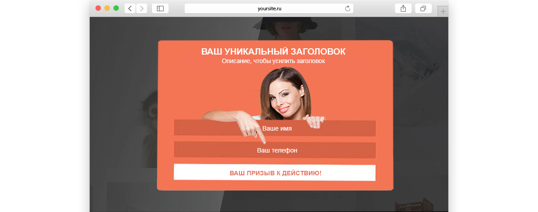The height and width of the screenshot is (212, 538).
Task: Minimize the window with yellow button
Action: tap(107, 8)
